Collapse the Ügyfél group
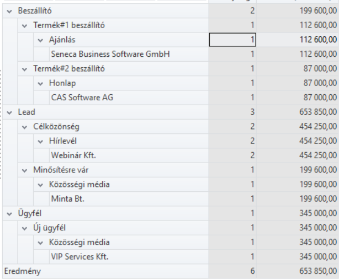 pos(9,213)
